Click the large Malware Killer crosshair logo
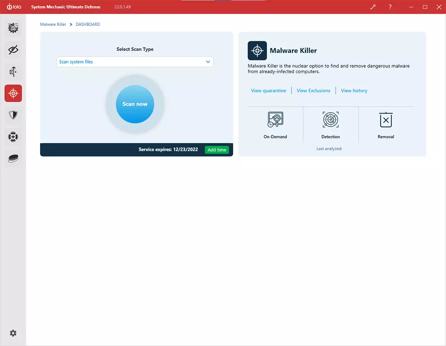 coord(257,50)
